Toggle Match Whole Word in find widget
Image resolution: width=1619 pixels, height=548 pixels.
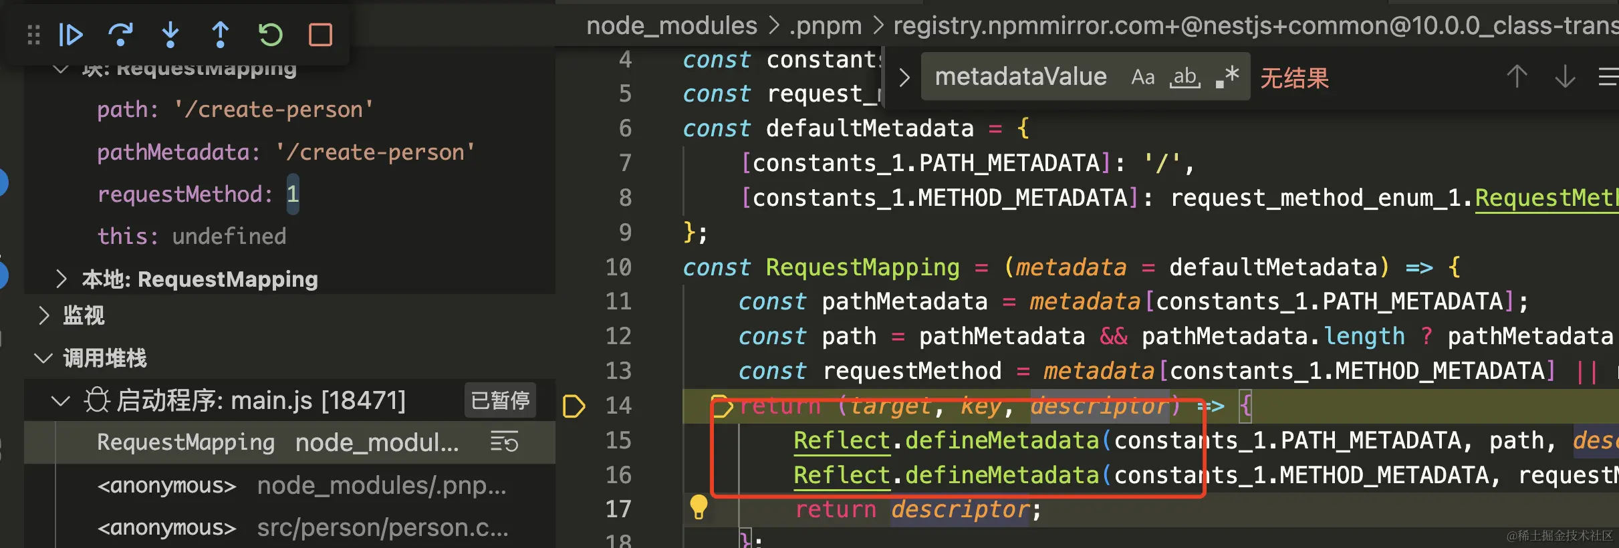[1185, 78]
